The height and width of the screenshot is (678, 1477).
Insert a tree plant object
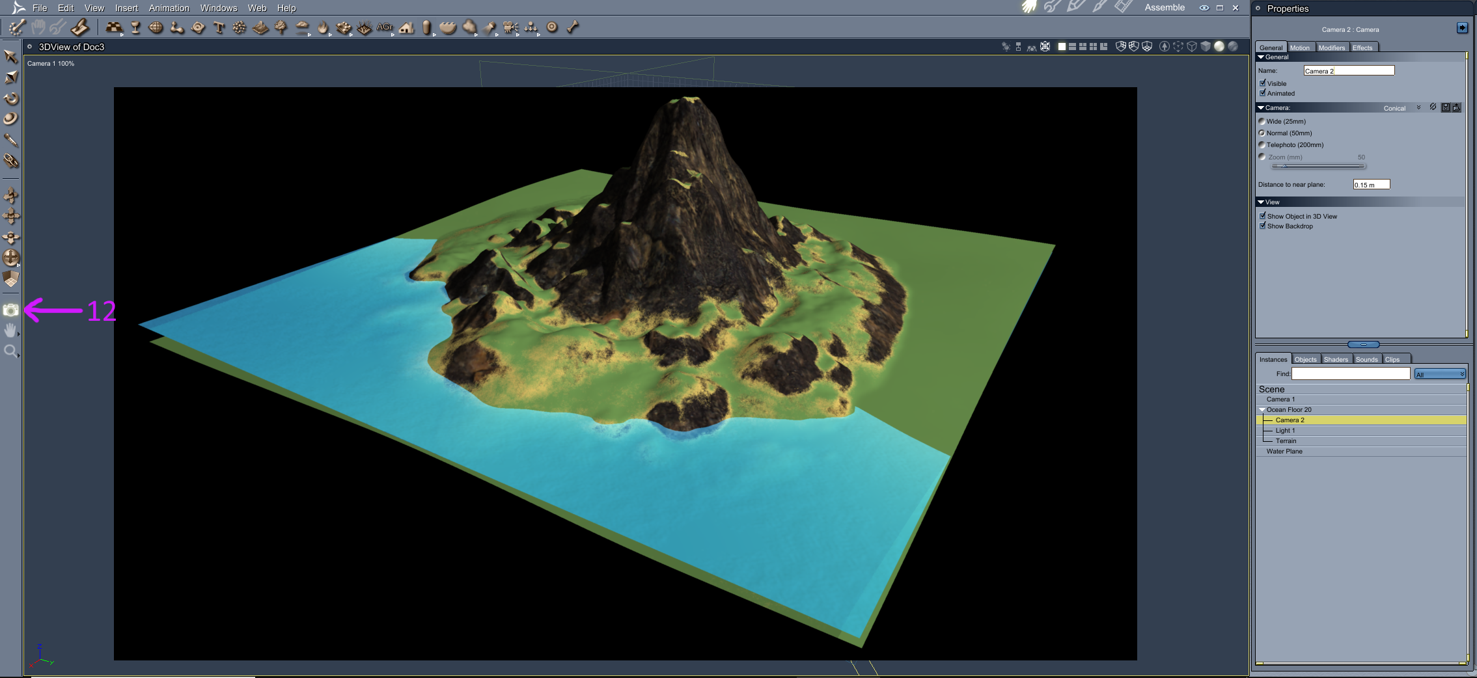click(x=281, y=27)
